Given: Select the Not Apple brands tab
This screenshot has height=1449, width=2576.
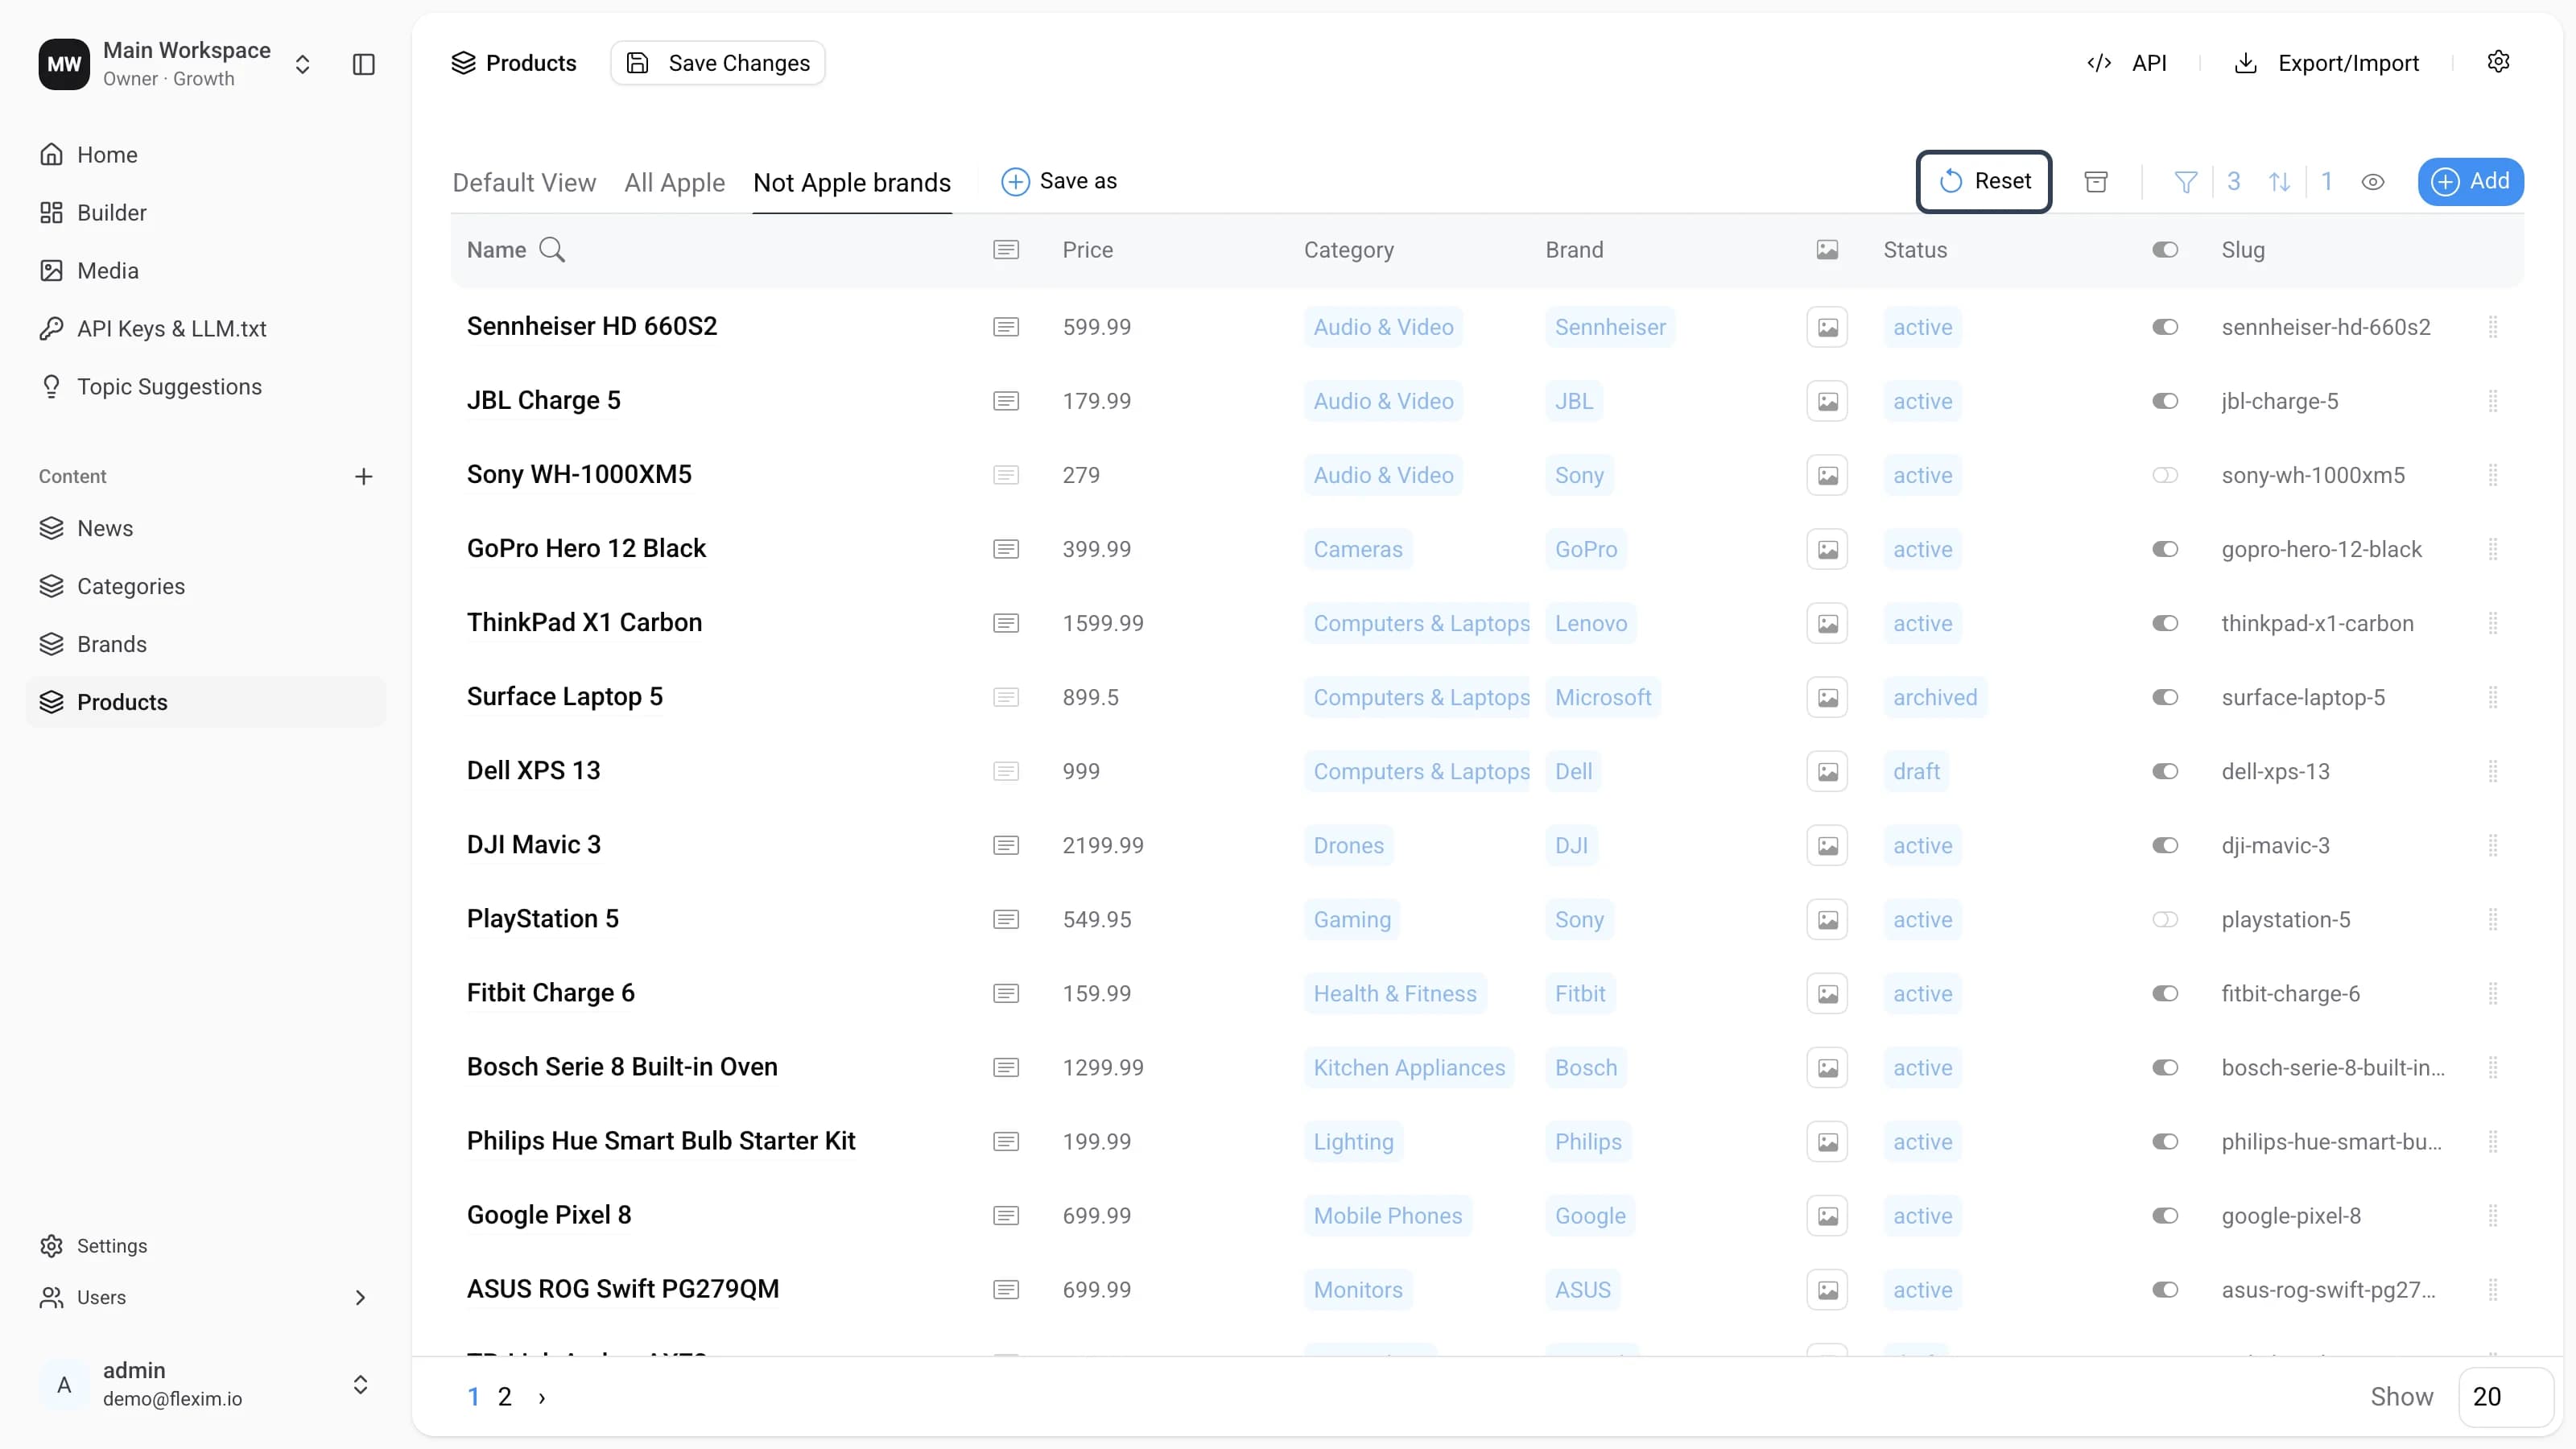Looking at the screenshot, I should [x=852, y=182].
